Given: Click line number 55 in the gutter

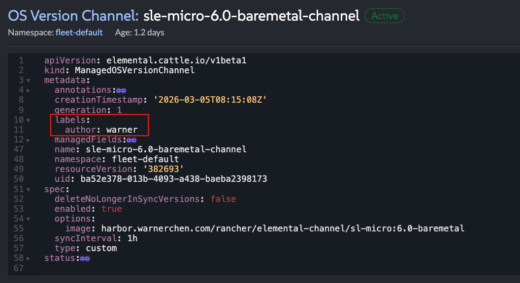Looking at the screenshot, I should click(x=19, y=228).
